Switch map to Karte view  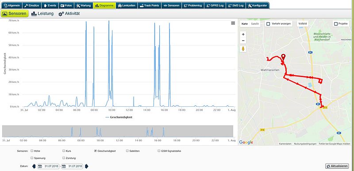tap(245, 24)
